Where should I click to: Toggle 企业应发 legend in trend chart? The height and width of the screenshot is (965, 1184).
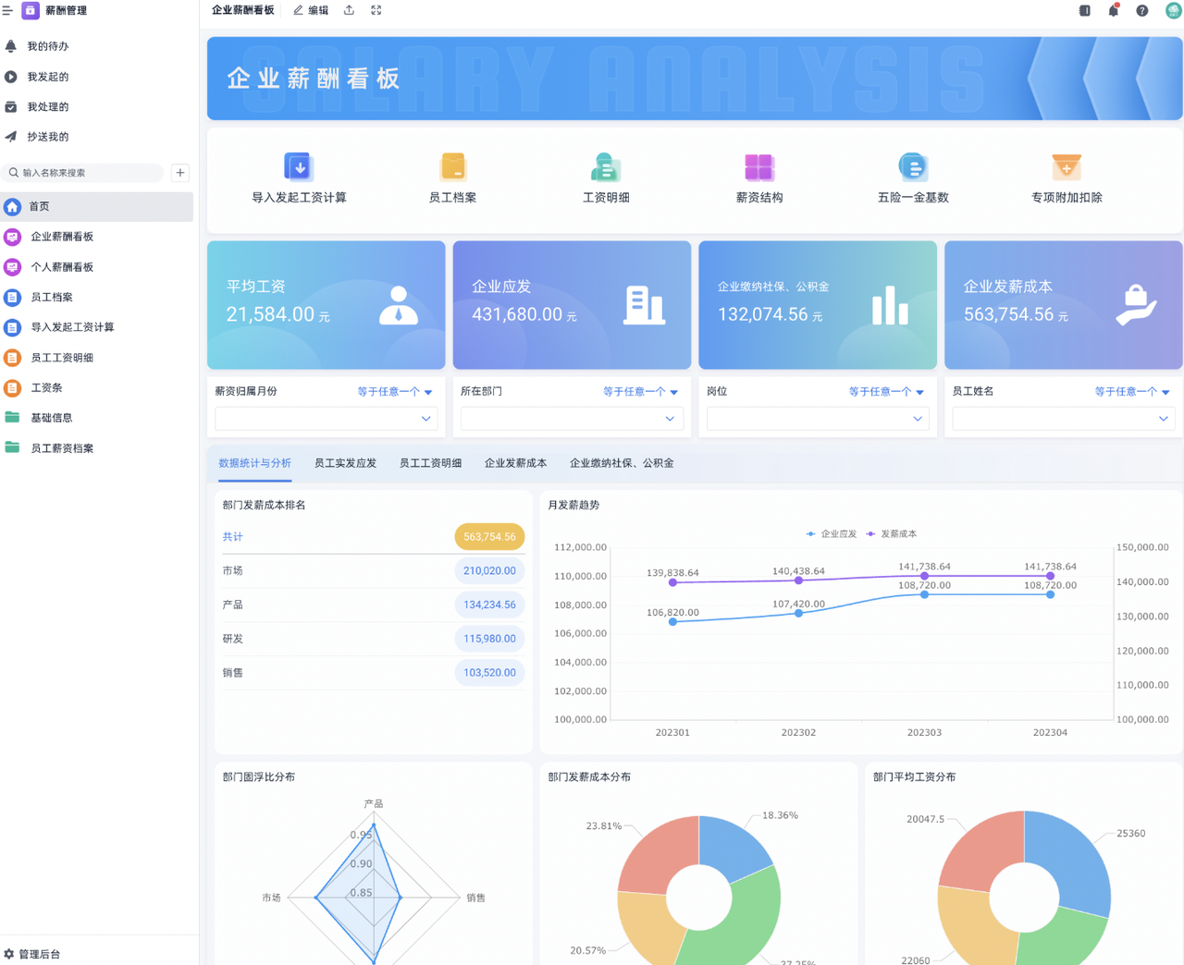coord(832,534)
